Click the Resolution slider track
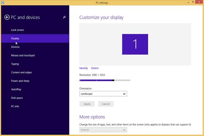Image resolution: width=204 pixels, height=136 pixels. (105, 80)
